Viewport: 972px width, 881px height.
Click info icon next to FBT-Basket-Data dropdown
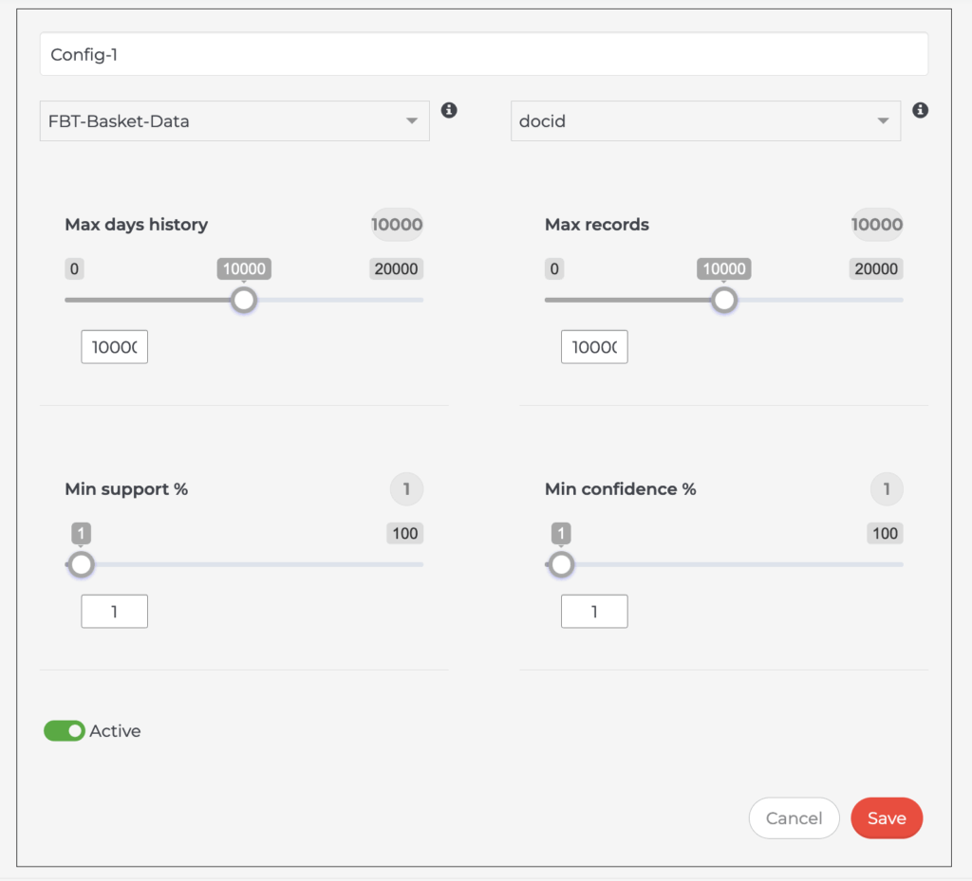450,110
